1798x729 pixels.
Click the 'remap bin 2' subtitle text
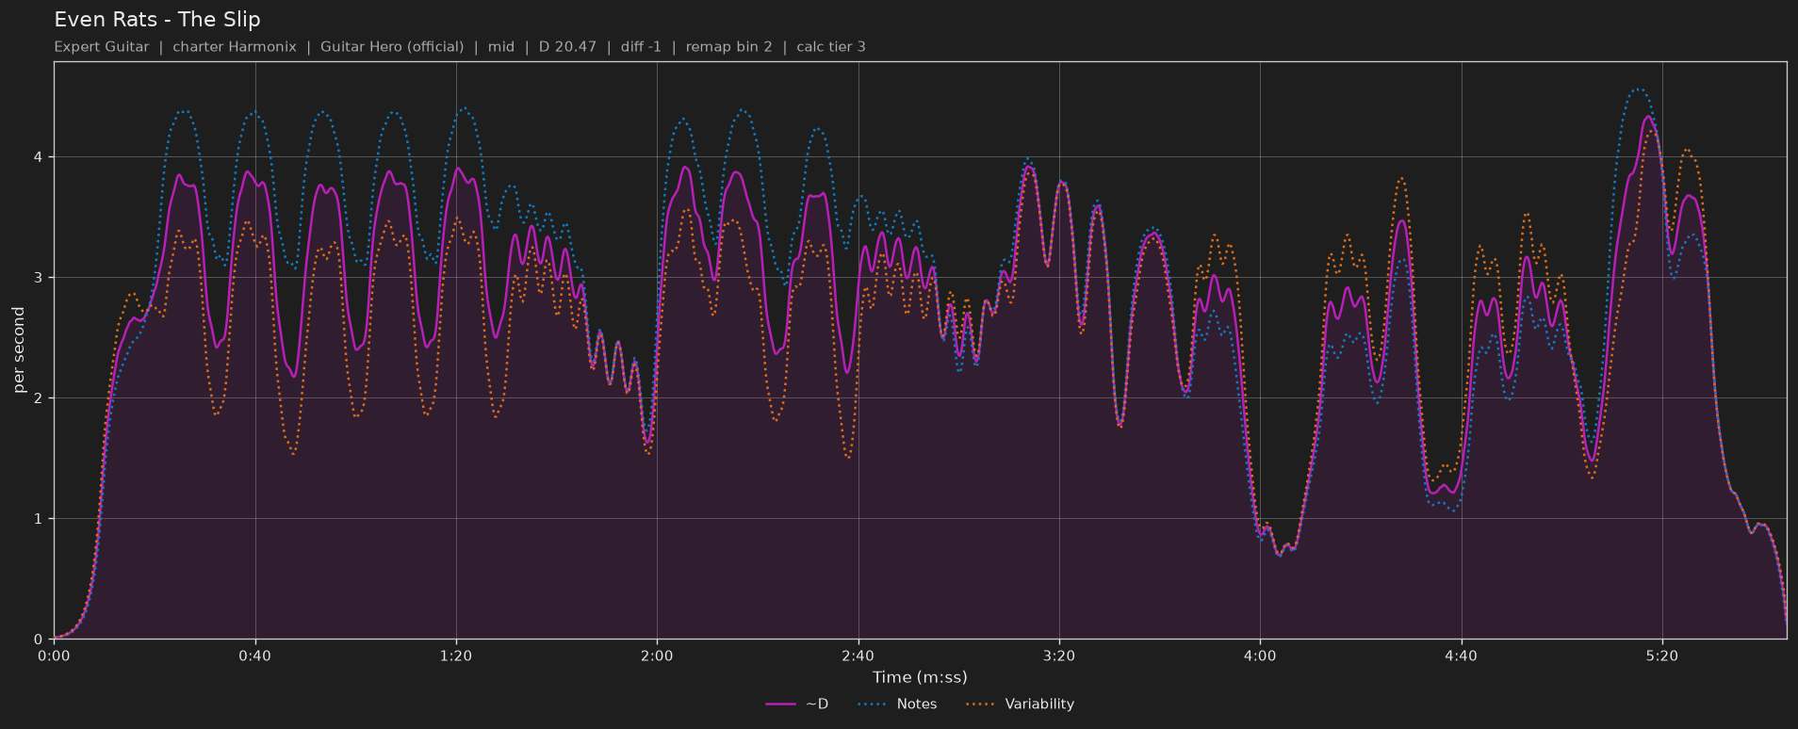pyautogui.click(x=728, y=46)
